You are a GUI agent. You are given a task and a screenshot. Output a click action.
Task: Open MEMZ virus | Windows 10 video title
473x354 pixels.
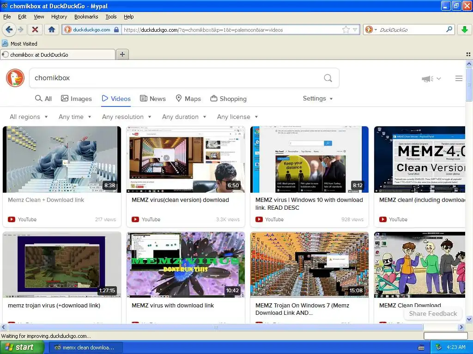point(309,204)
